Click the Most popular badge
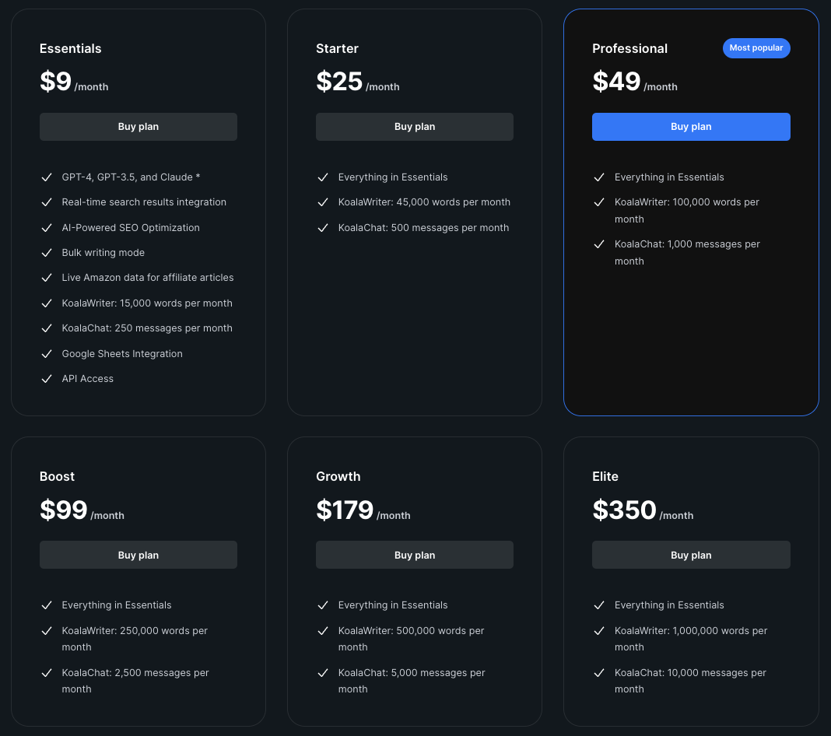Image resolution: width=831 pixels, height=736 pixels. point(756,48)
